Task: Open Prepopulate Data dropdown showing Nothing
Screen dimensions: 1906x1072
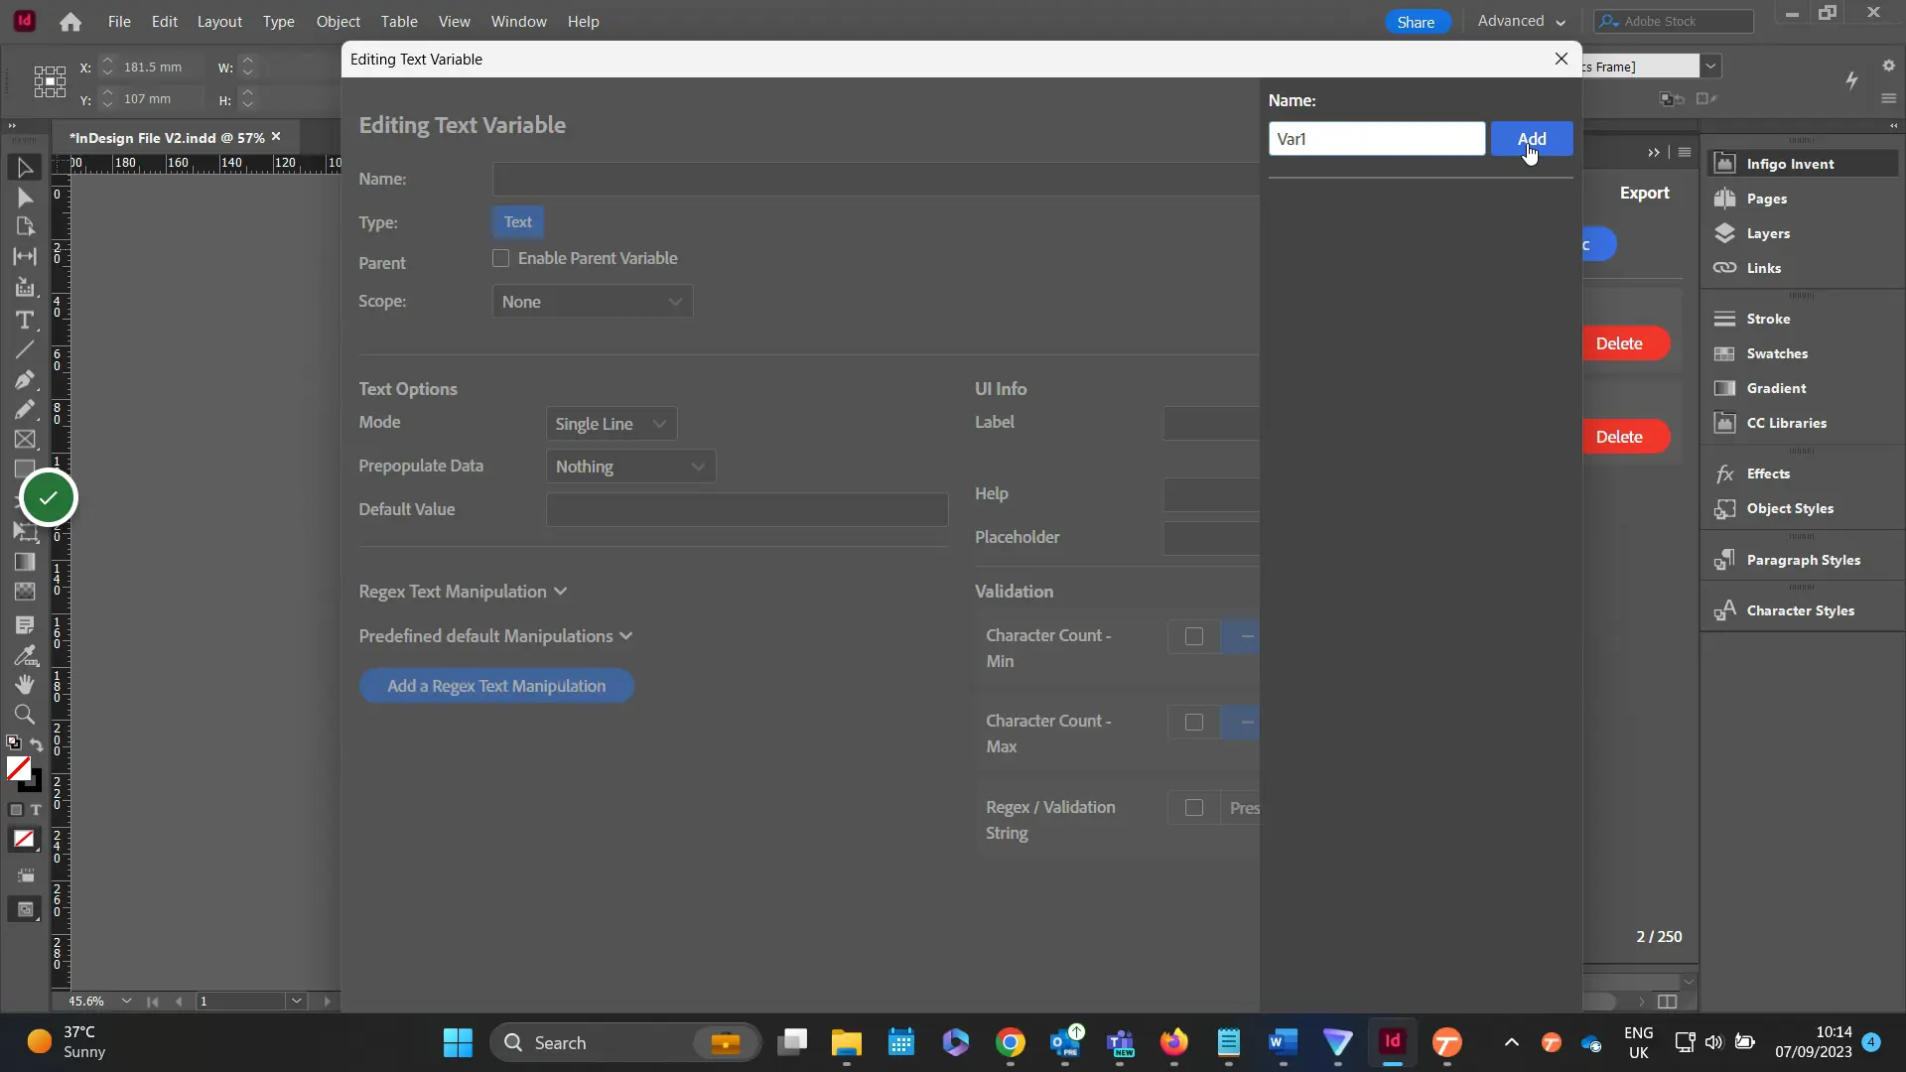Action: (630, 467)
